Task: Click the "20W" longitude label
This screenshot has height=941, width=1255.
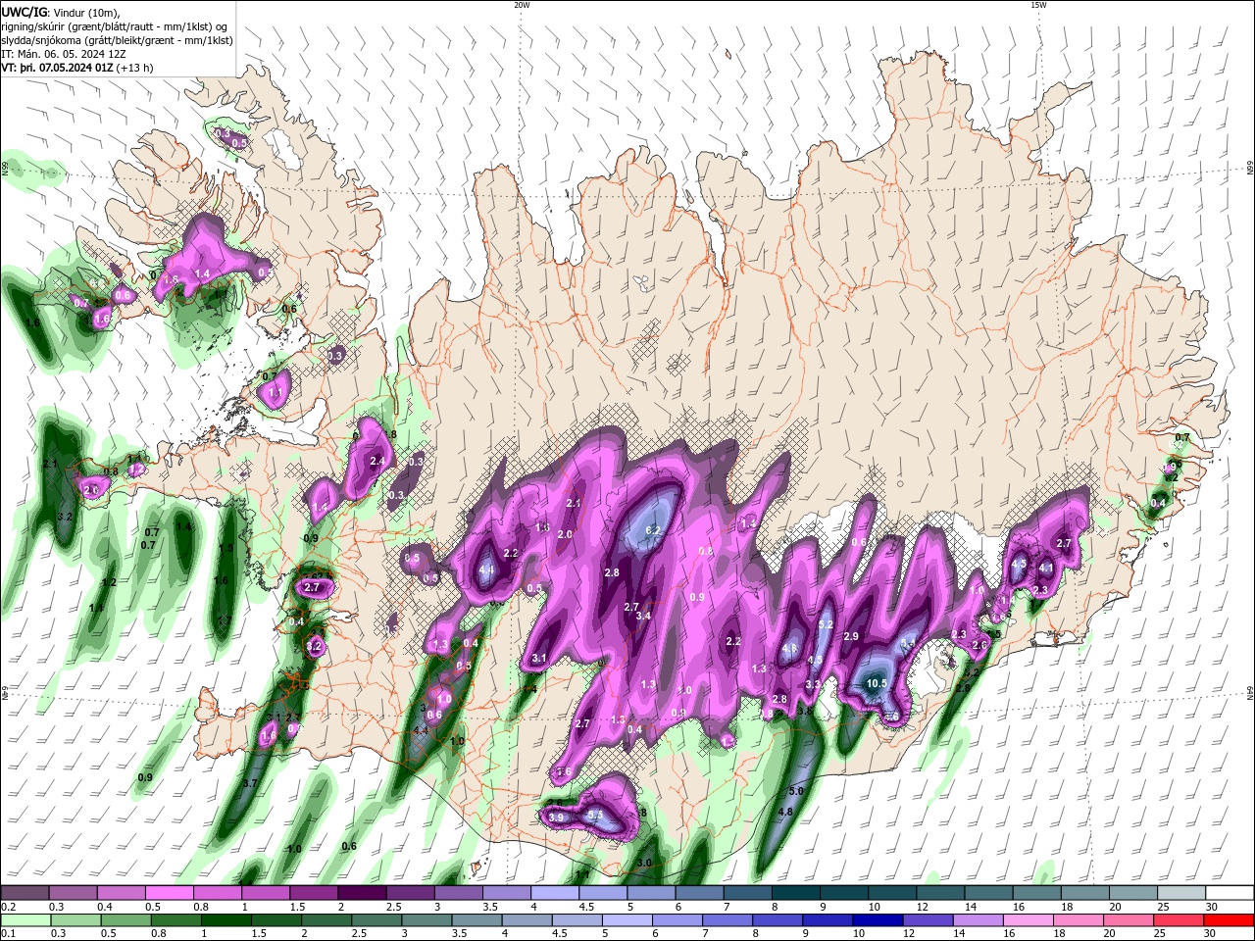Action: [522, 5]
